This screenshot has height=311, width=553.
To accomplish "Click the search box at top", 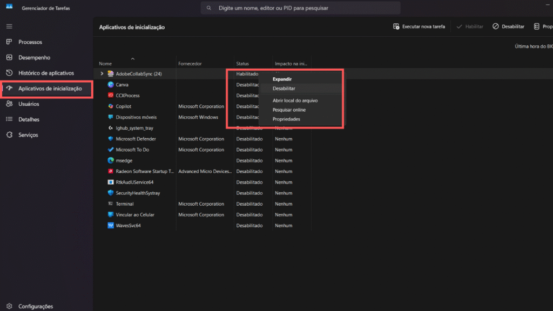I will coord(300,8).
